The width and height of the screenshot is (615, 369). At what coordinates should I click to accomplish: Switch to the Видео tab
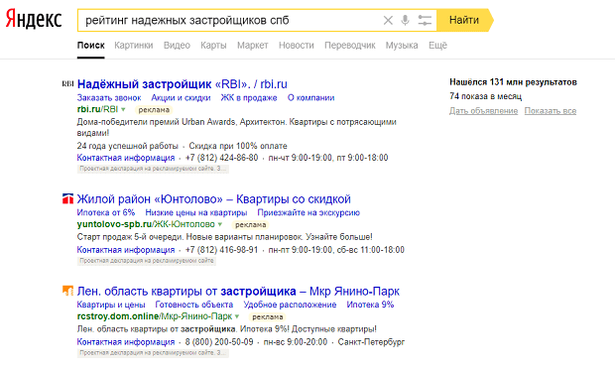(177, 46)
